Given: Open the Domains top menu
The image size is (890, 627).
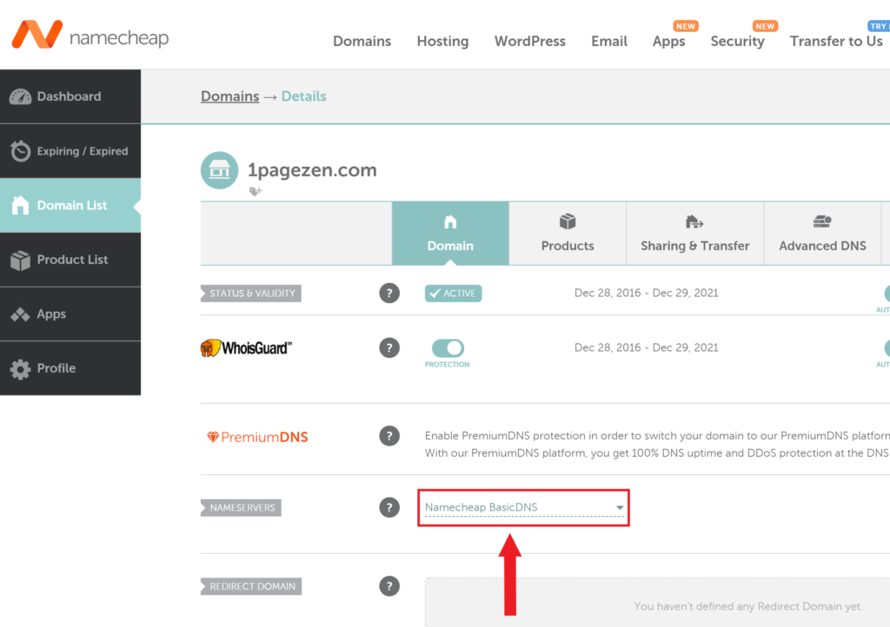Looking at the screenshot, I should pyautogui.click(x=362, y=42).
